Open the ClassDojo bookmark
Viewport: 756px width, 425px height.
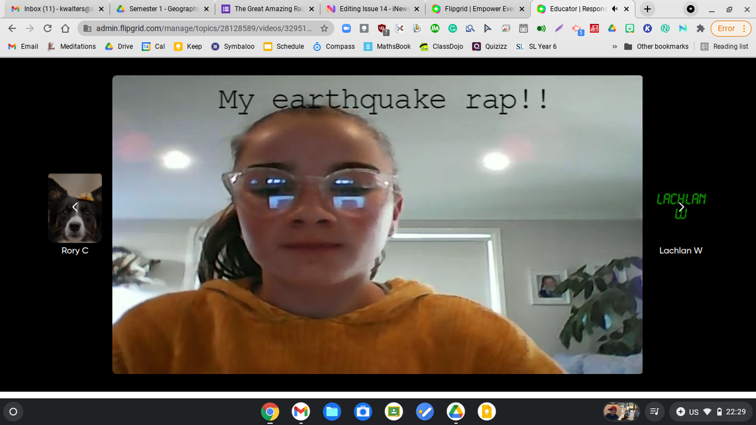tap(441, 47)
